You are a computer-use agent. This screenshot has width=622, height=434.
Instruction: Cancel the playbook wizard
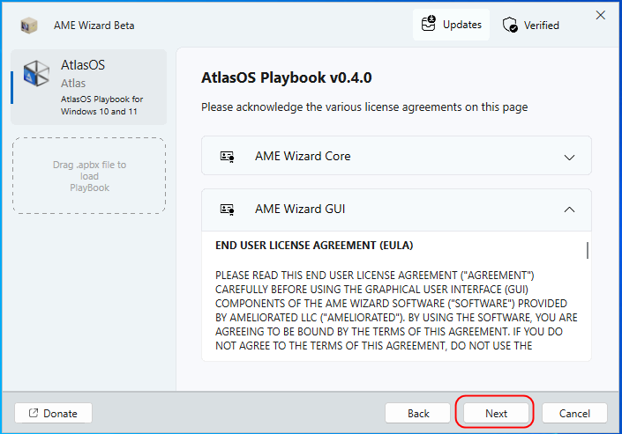574,414
